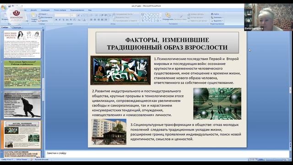Open the font name combo box
The width and height of the screenshot is (293, 165).
click(x=62, y=15)
